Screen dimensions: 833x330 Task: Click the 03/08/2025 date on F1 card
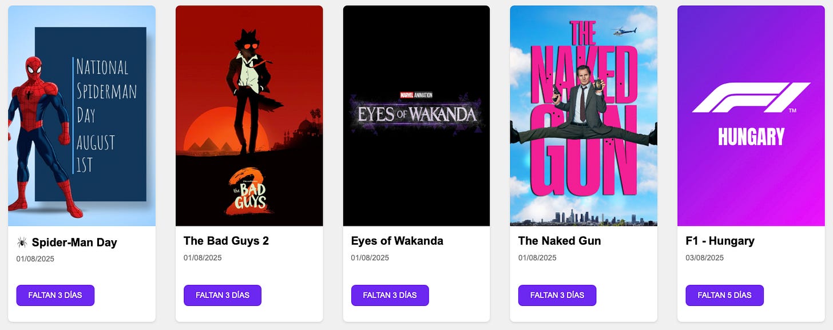click(x=704, y=258)
